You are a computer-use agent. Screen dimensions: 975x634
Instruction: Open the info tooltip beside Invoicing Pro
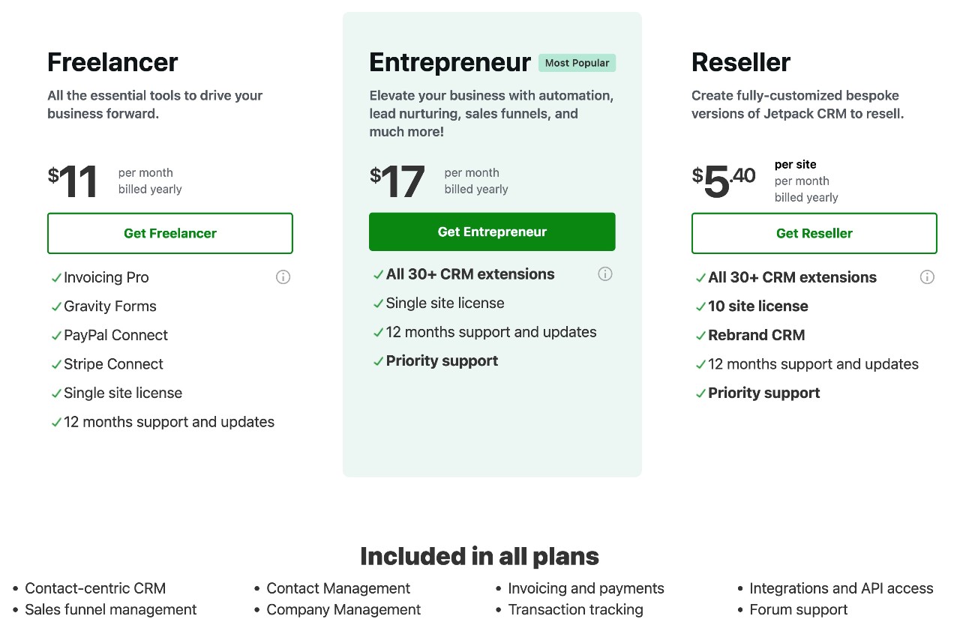tap(283, 277)
